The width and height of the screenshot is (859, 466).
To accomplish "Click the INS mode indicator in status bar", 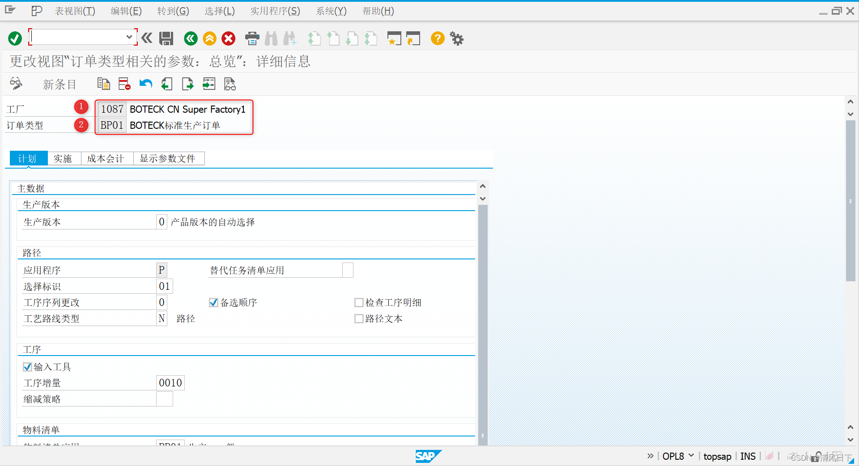I will (748, 456).
